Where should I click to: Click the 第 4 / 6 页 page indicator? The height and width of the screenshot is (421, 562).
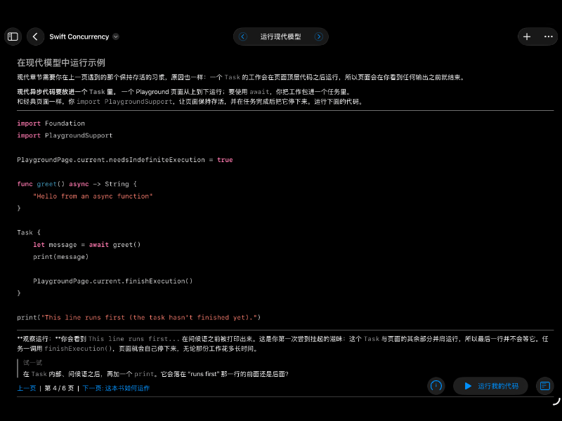59,388
